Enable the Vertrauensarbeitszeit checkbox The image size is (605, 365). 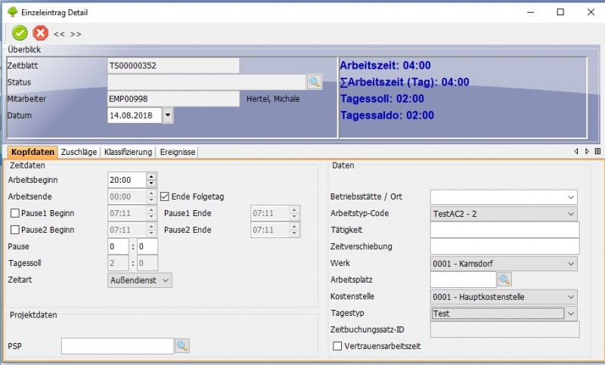click(338, 346)
